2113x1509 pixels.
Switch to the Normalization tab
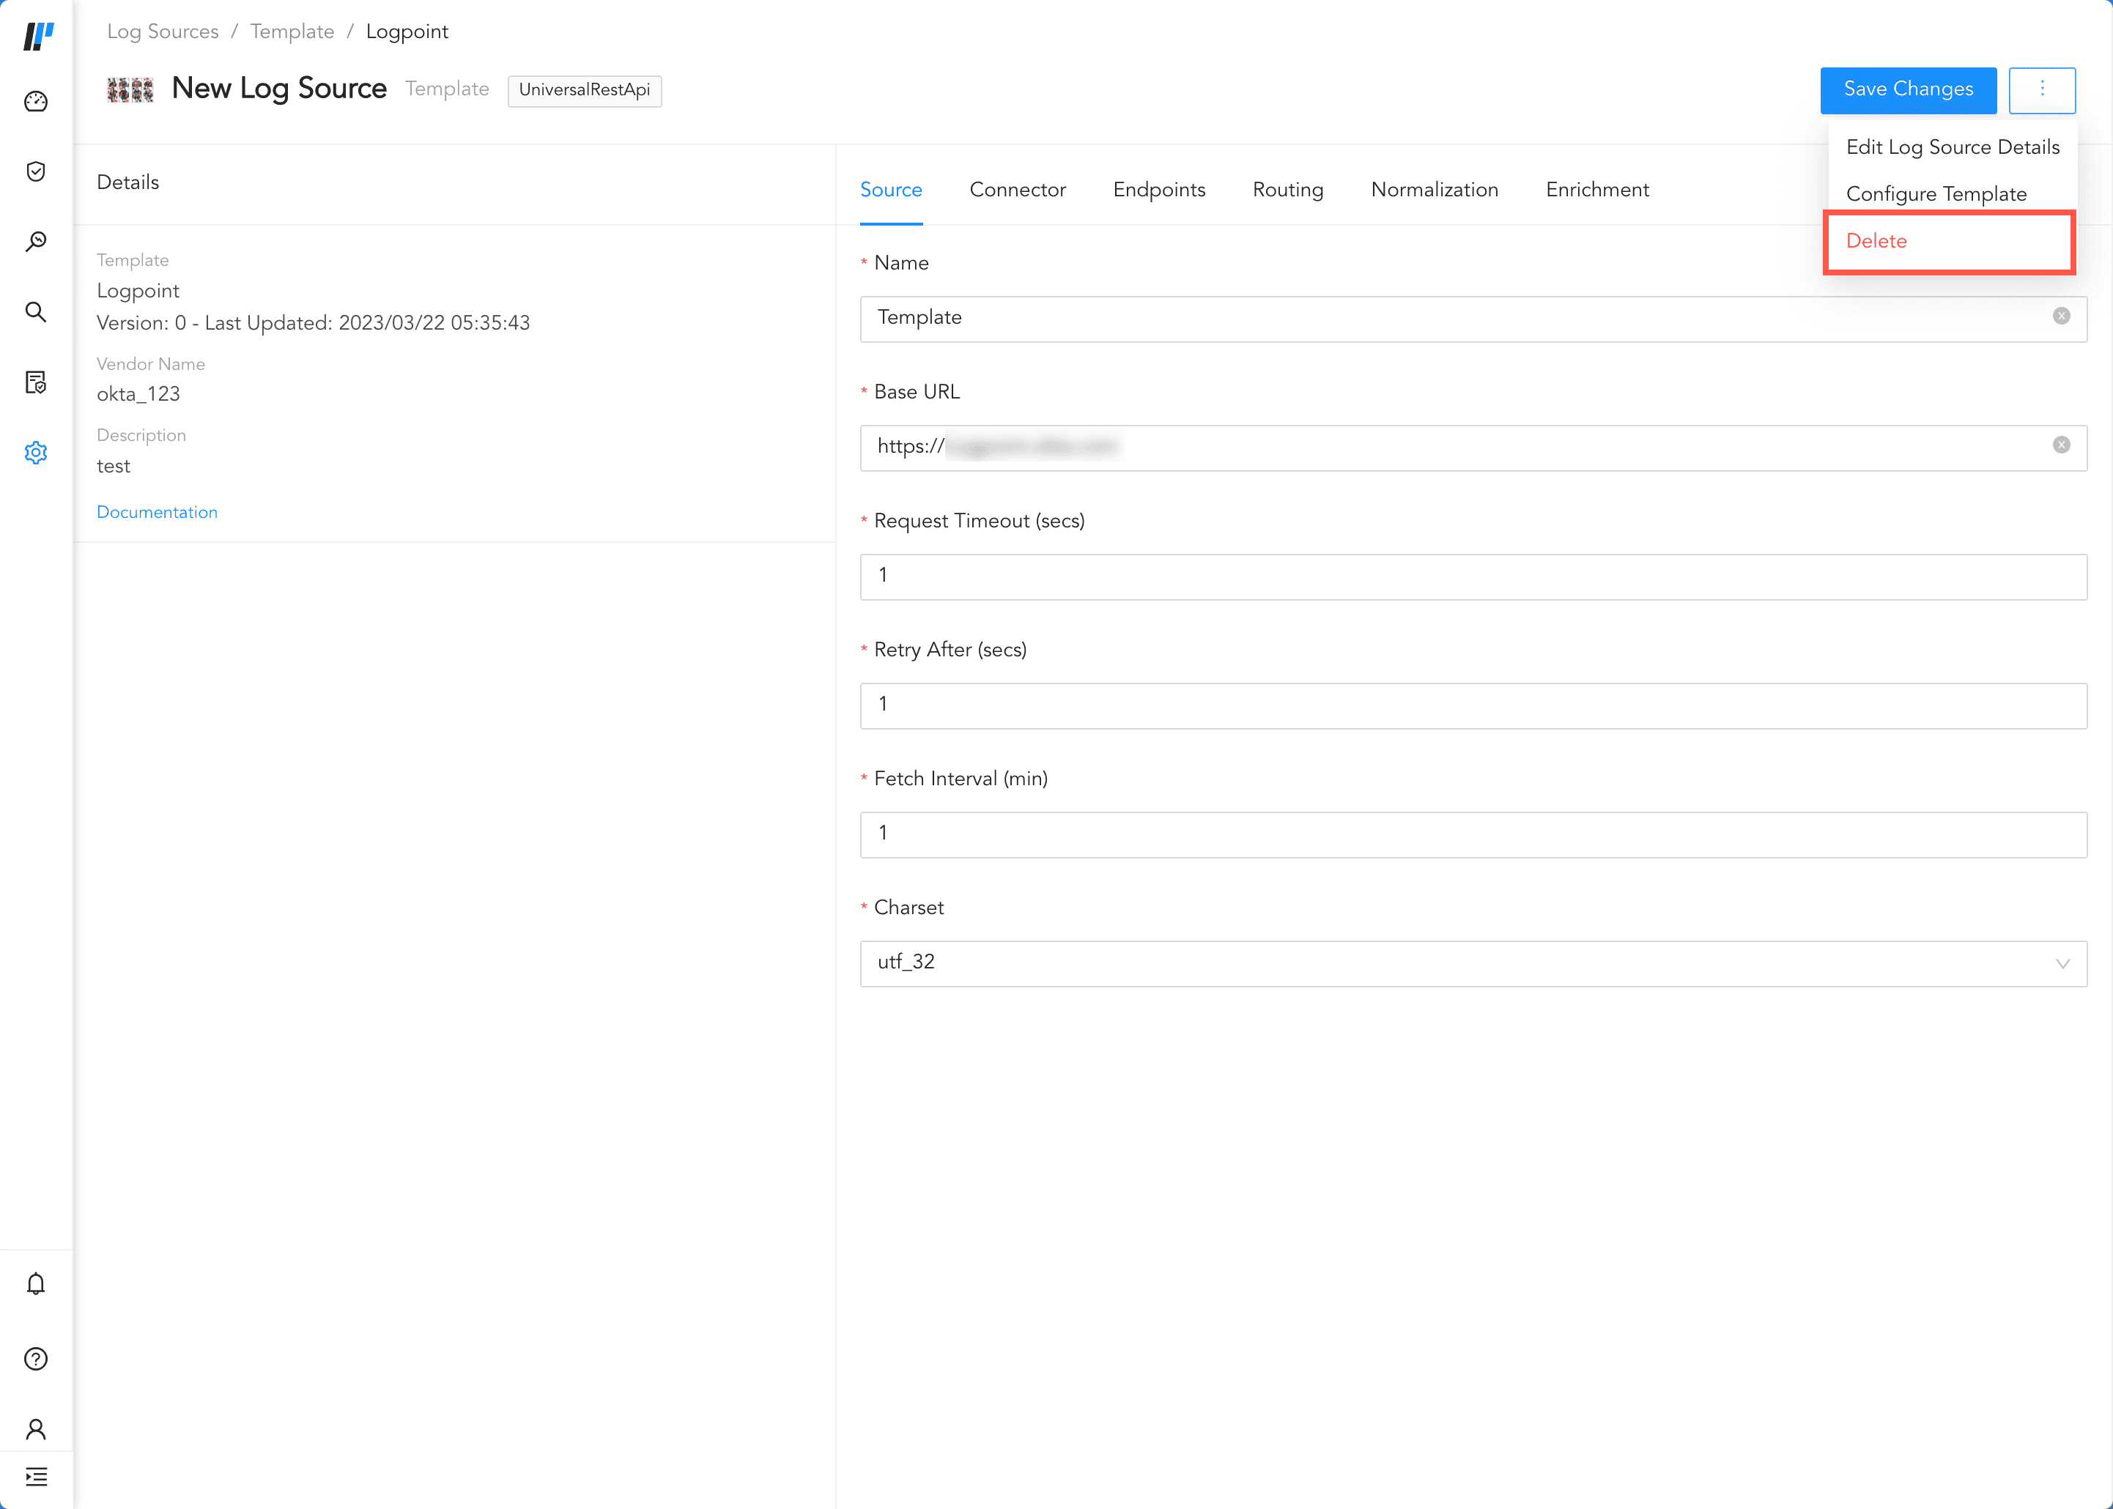pos(1434,190)
